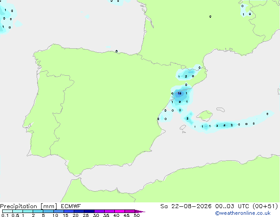Click the '(00+51)' forecast offset text

[x=265, y=206]
